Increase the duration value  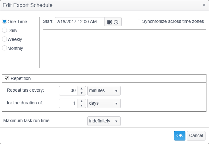click(x=82, y=101)
